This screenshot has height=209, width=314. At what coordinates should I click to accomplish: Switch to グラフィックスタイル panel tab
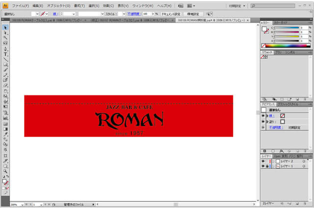(288, 104)
